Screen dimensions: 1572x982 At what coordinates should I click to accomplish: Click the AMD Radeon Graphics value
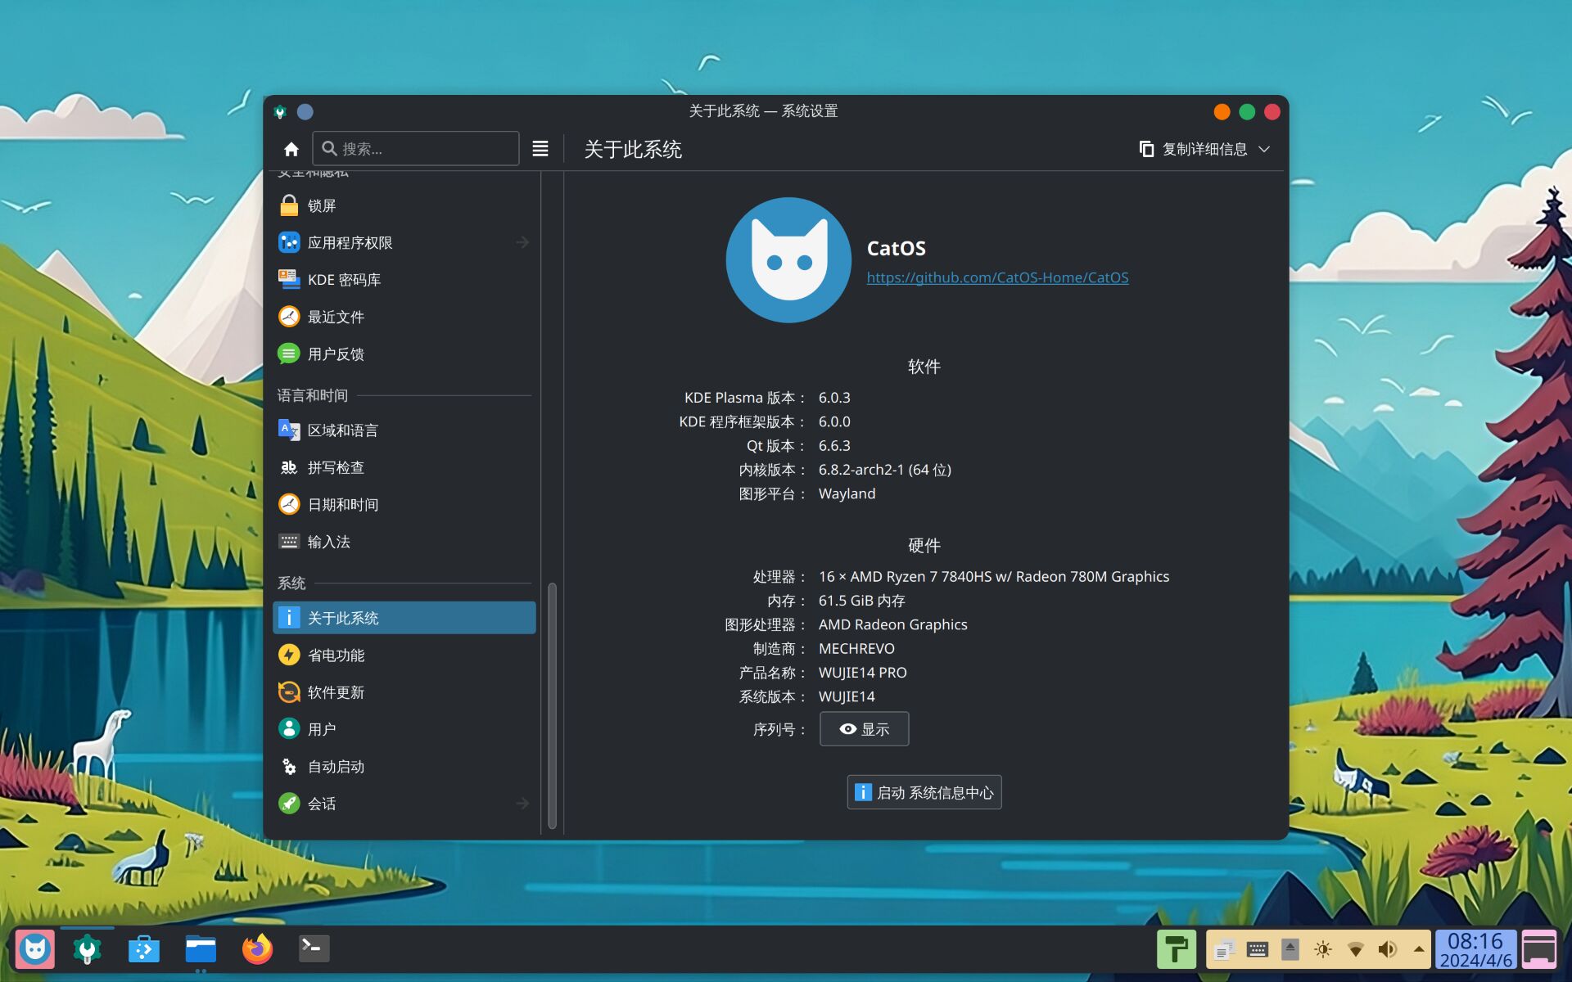pyautogui.click(x=892, y=624)
